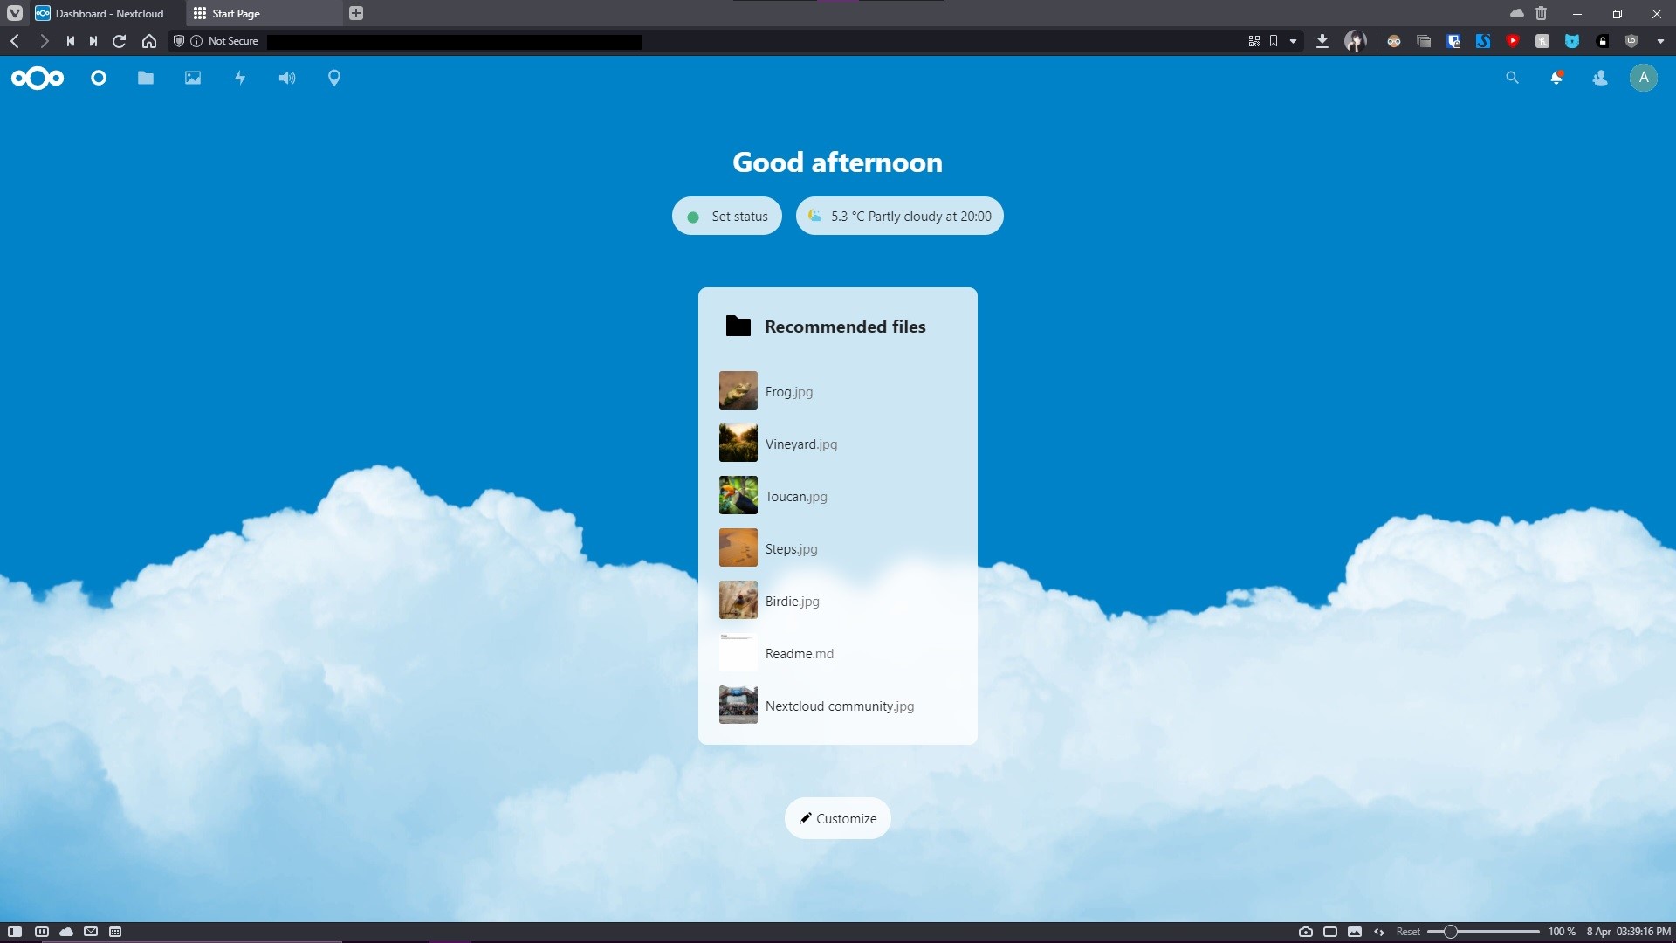This screenshot has height=943, width=1676.
Task: Click the sync cloud status bar icon
Action: tap(66, 932)
